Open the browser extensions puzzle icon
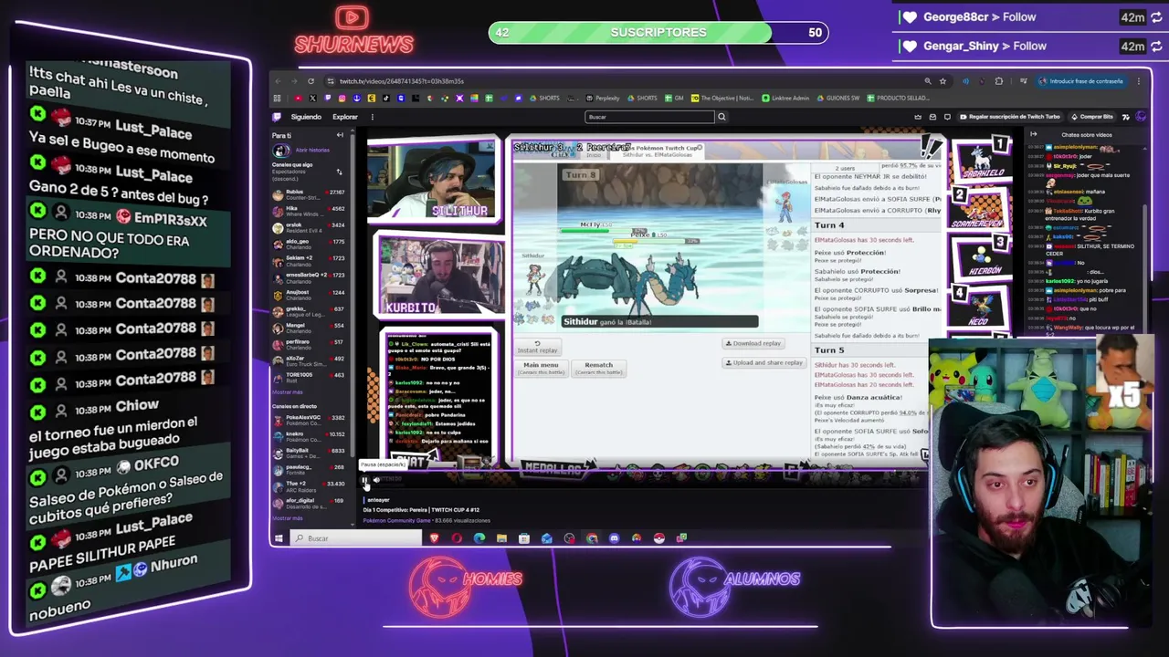 tap(999, 81)
